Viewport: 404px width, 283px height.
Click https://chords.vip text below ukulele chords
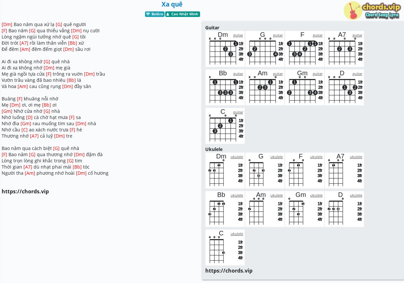pos(229,271)
